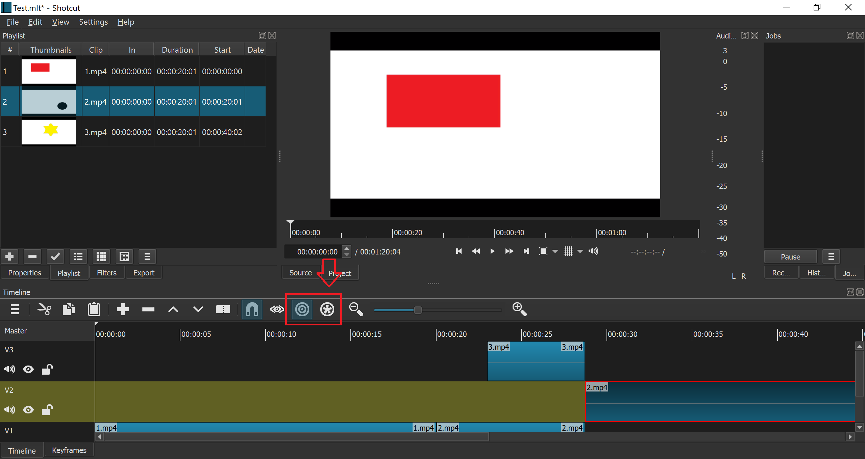The width and height of the screenshot is (865, 459).
Task: Zoom out the timeline with magnifier minus
Action: [x=356, y=309]
